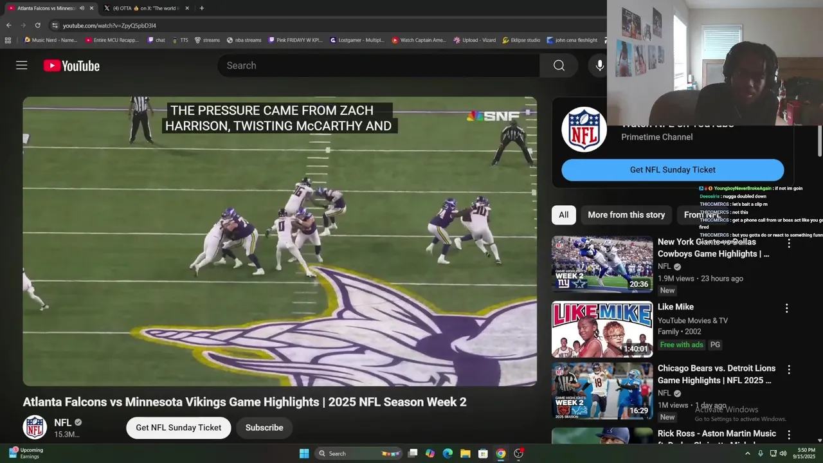823x463 pixels.
Task: Open the nba streams bookmark
Action: (244, 40)
